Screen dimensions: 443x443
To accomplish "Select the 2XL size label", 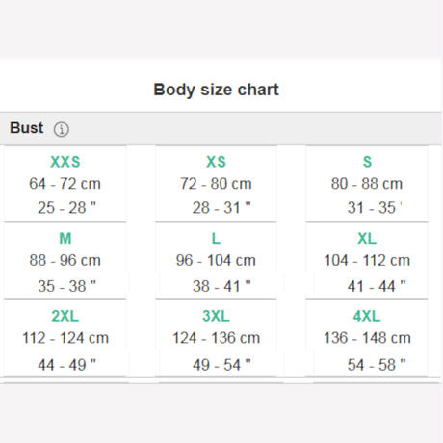I will coord(65,316).
